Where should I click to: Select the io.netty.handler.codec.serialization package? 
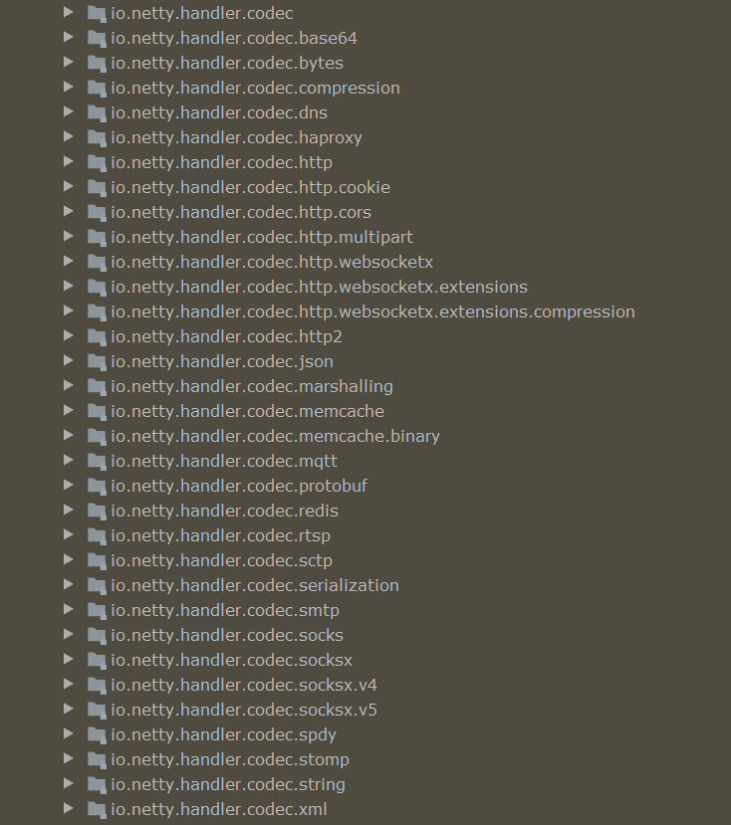point(255,585)
